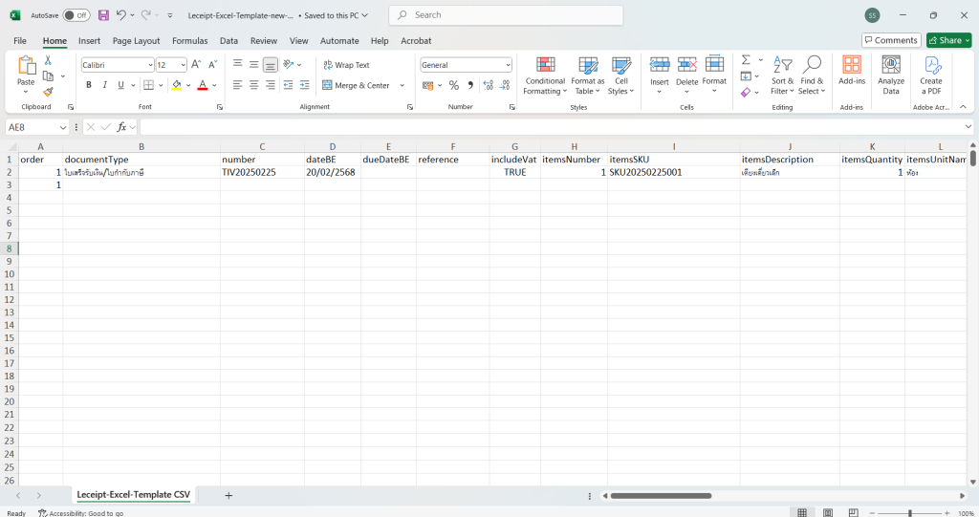Viewport: 979px width, 517px height.
Task: Click the Insert cells icon
Action: point(660,64)
